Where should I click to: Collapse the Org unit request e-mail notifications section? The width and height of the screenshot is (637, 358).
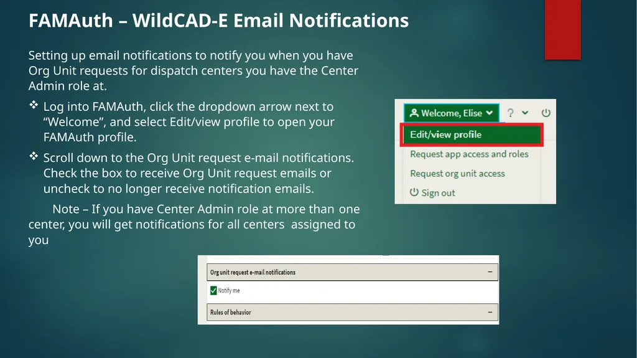pos(490,271)
